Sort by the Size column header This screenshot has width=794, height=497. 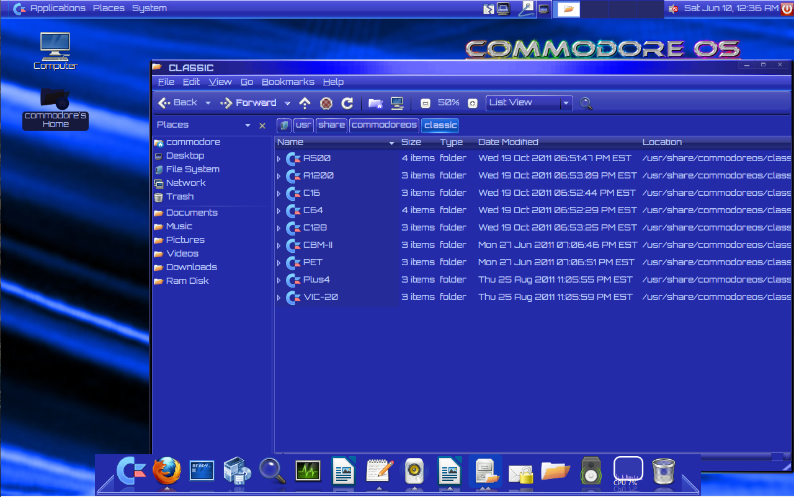pyautogui.click(x=418, y=143)
